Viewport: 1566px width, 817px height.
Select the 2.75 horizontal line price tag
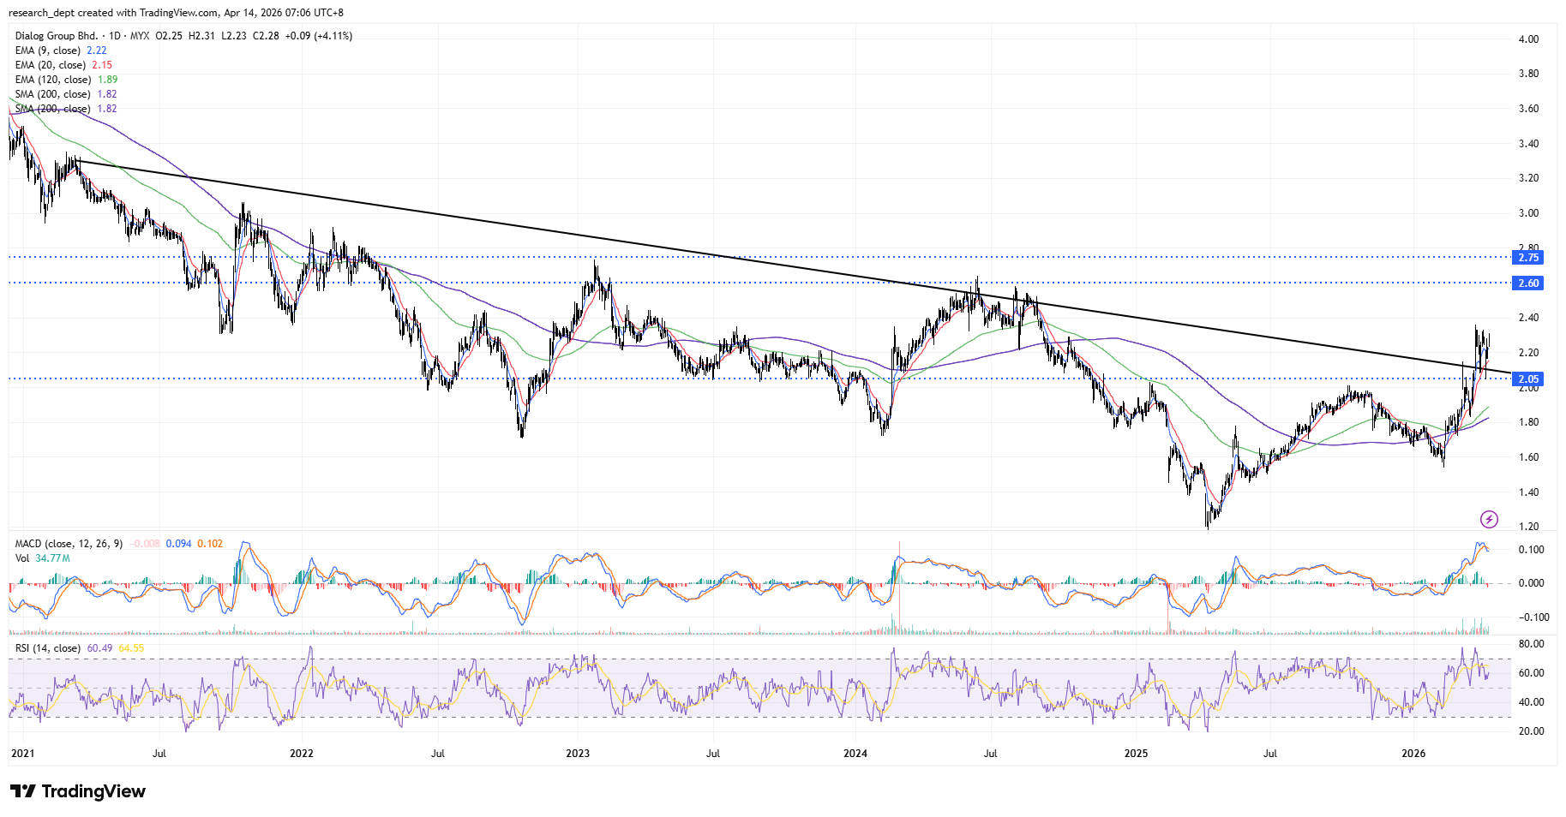[x=1528, y=257]
